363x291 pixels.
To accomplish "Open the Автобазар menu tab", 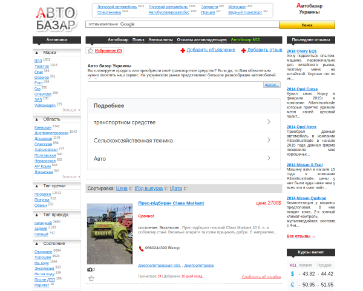I will pyautogui.click(x=118, y=39).
